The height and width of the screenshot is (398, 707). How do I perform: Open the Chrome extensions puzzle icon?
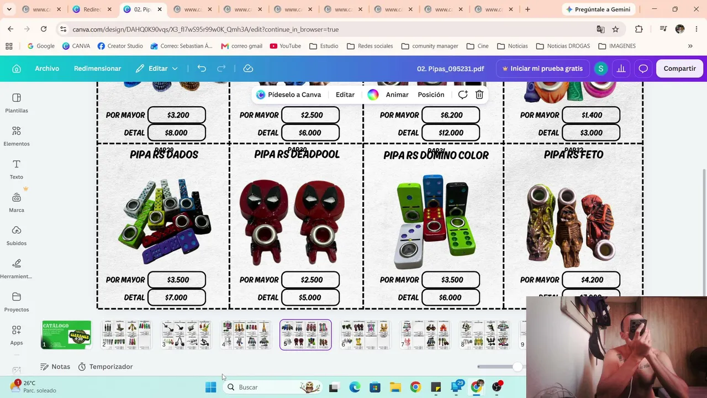pyautogui.click(x=639, y=29)
